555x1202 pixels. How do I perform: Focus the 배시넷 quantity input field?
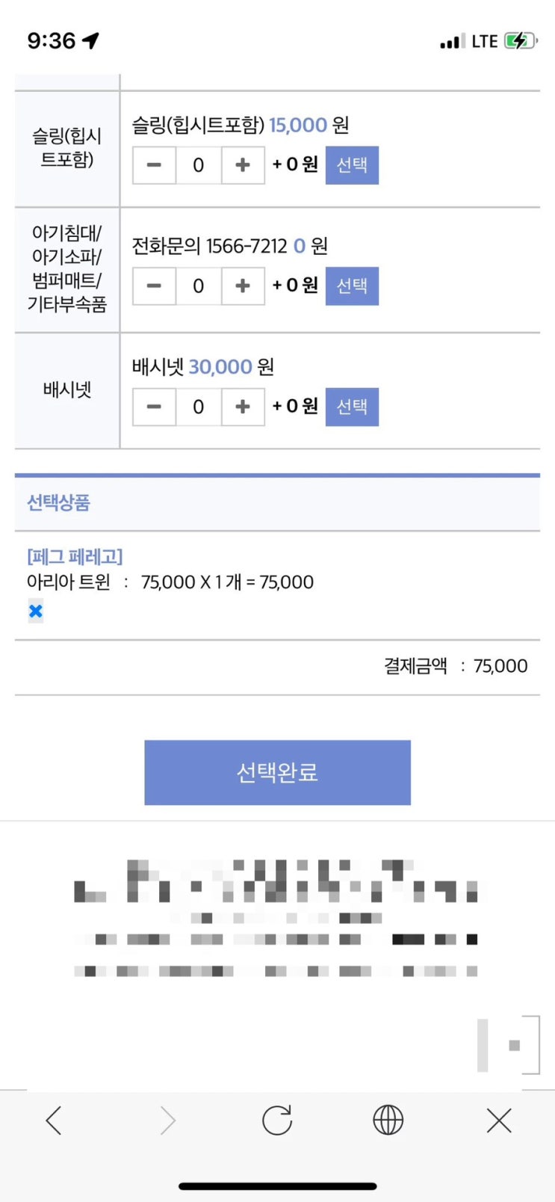click(x=198, y=407)
